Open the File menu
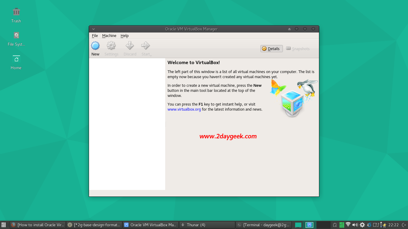Image resolution: width=408 pixels, height=229 pixels. tap(95, 35)
